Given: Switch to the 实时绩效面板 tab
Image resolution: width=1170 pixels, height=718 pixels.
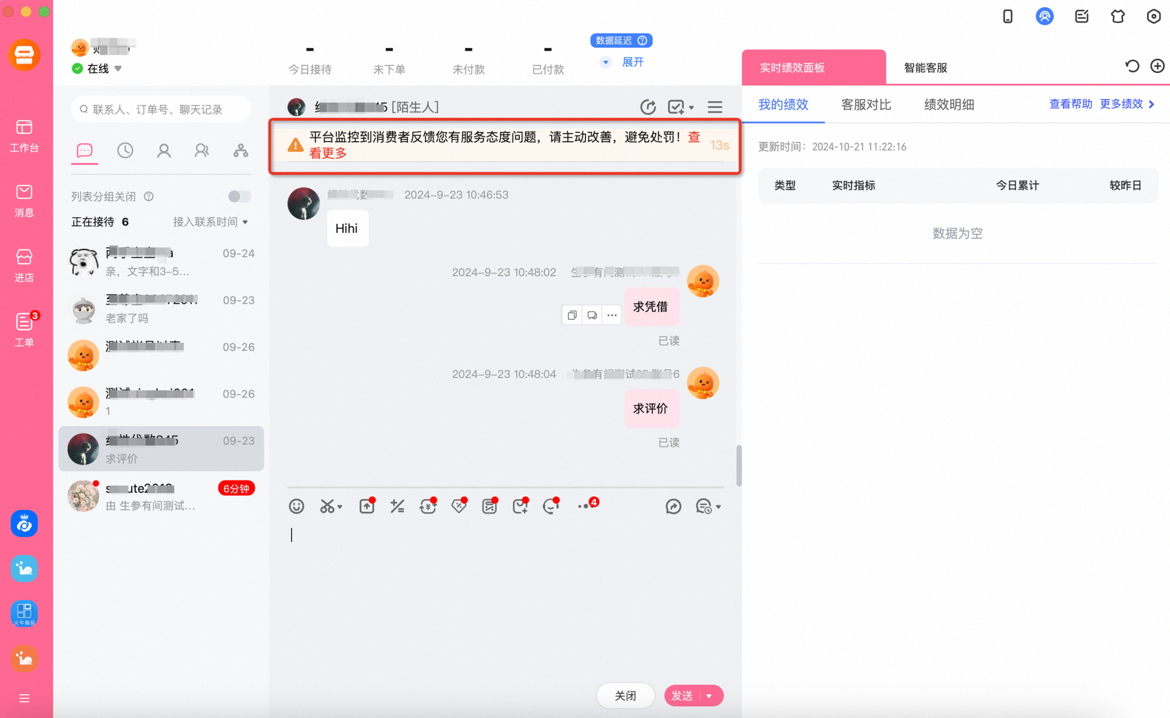Looking at the screenshot, I should point(814,67).
